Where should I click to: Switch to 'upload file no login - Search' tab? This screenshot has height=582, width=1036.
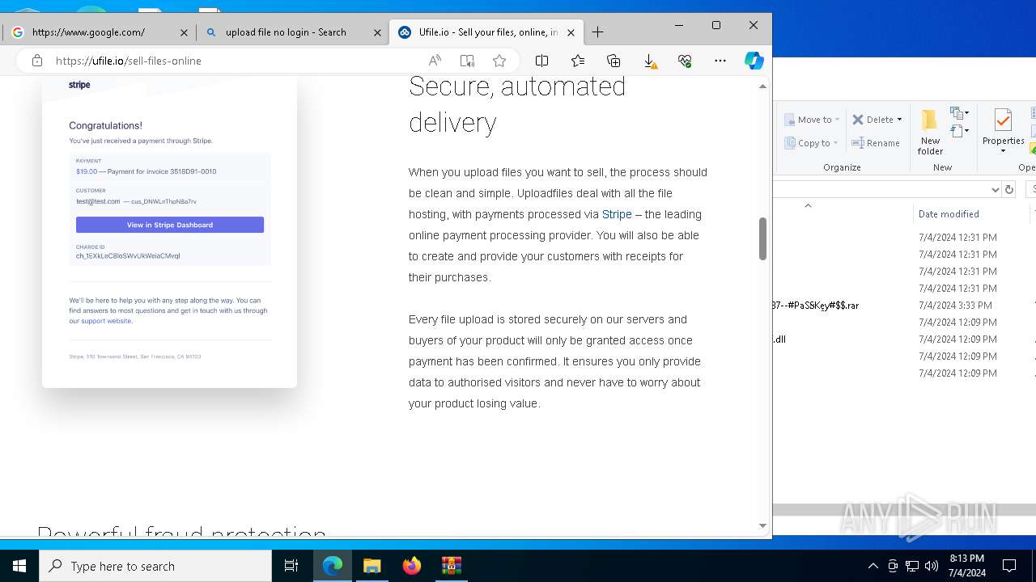point(292,32)
